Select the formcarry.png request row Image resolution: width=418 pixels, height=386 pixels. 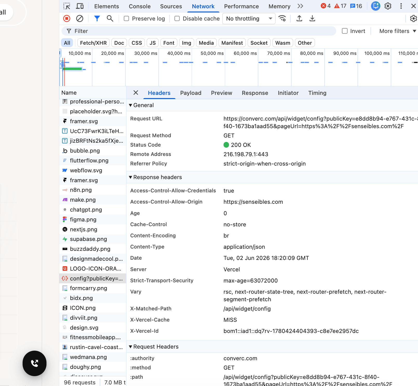point(93,288)
